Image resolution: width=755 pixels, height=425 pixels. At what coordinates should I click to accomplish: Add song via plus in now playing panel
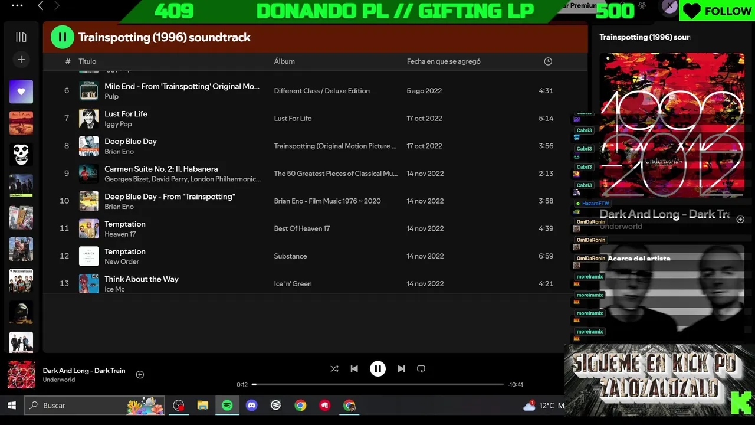[x=740, y=219]
